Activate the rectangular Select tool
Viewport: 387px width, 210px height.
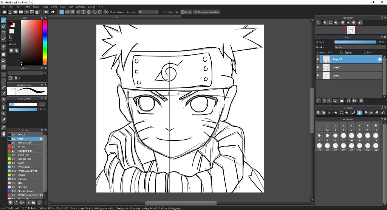click(x=3, y=75)
